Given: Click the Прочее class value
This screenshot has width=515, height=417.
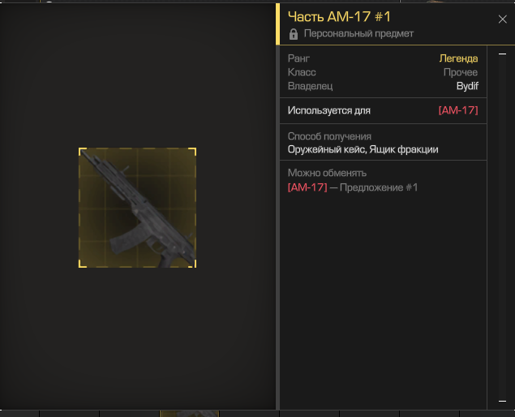Looking at the screenshot, I should (461, 72).
